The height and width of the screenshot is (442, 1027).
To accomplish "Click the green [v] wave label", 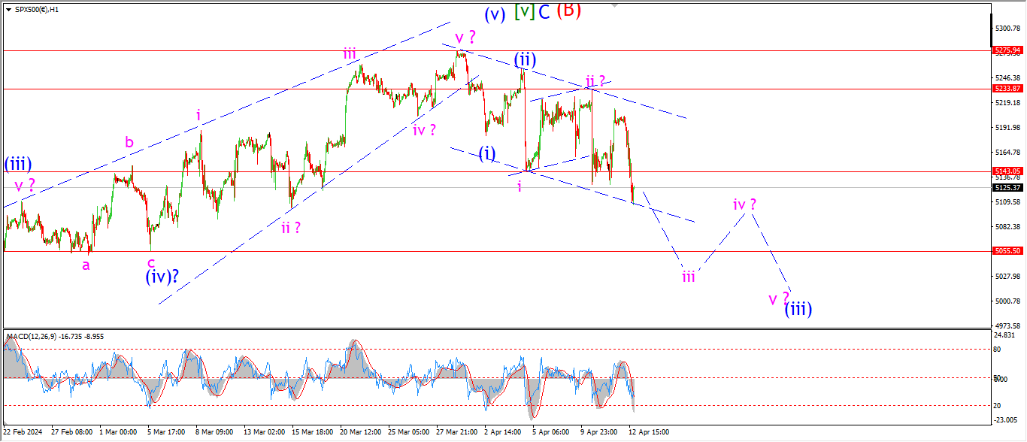I will tap(524, 12).
